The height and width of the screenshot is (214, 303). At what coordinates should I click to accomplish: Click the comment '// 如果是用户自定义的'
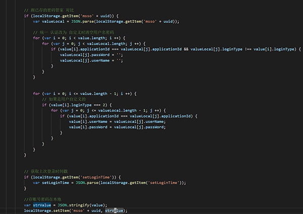coord(64,99)
